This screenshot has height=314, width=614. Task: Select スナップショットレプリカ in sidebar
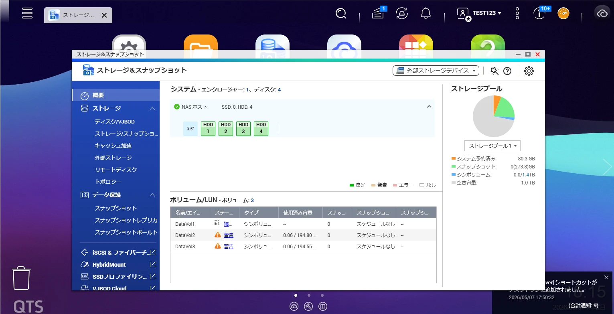coord(126,220)
